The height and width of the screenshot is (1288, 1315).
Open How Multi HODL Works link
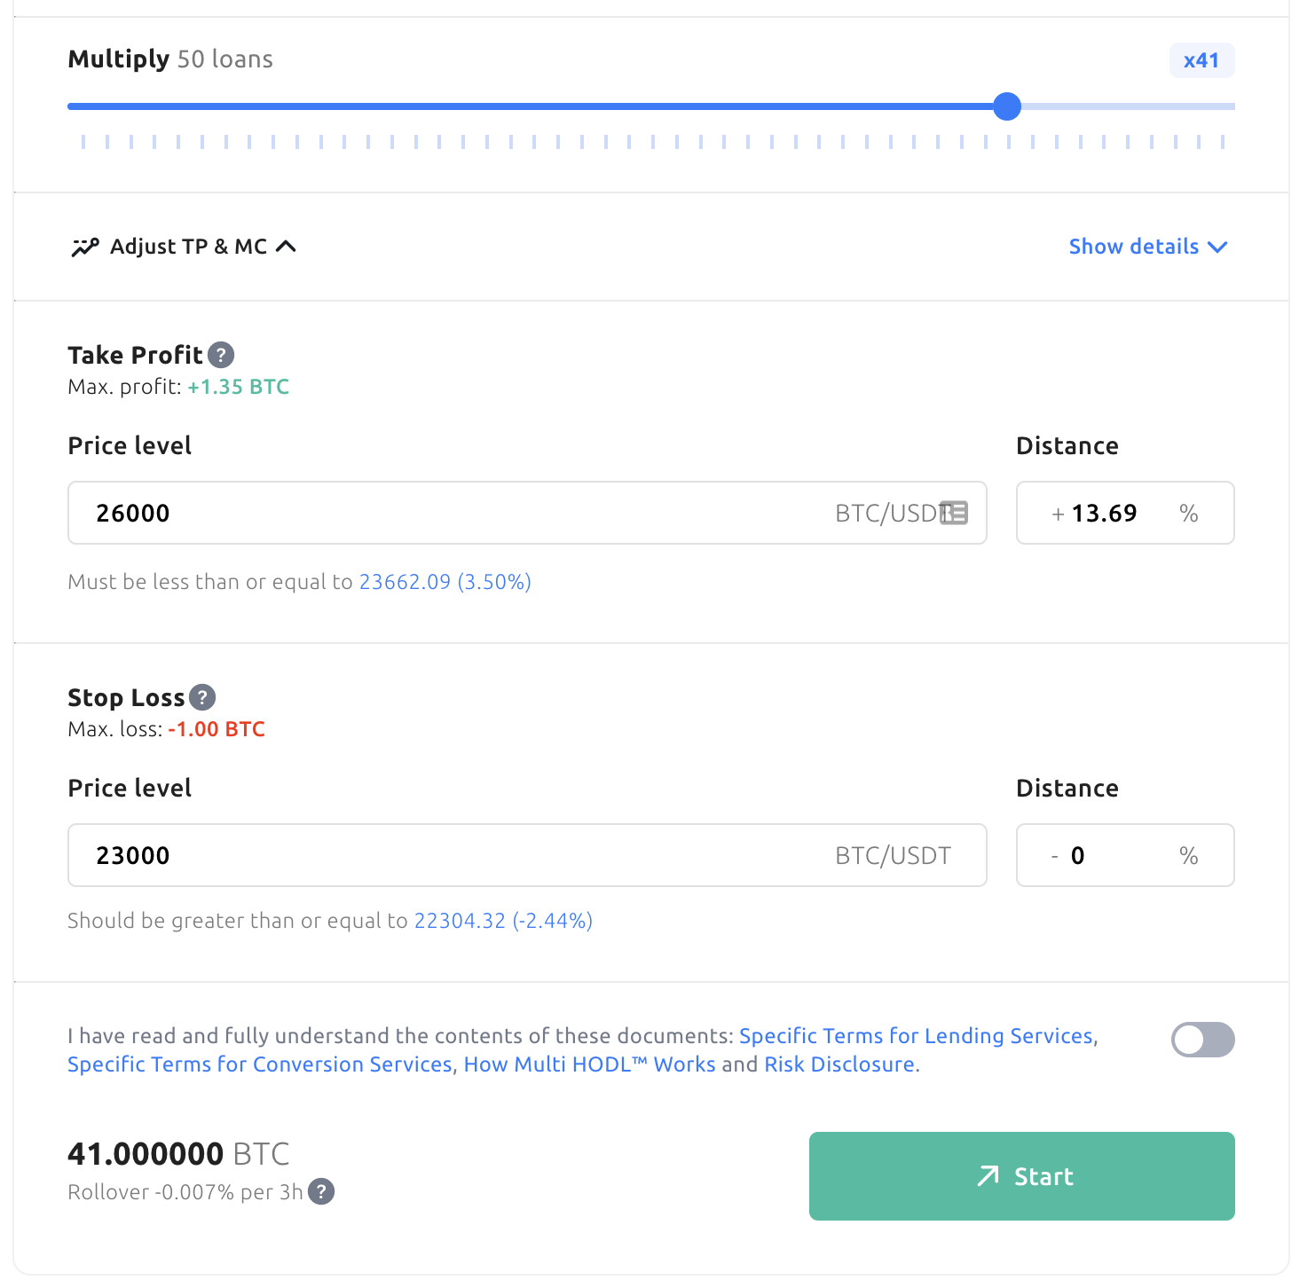click(590, 1064)
